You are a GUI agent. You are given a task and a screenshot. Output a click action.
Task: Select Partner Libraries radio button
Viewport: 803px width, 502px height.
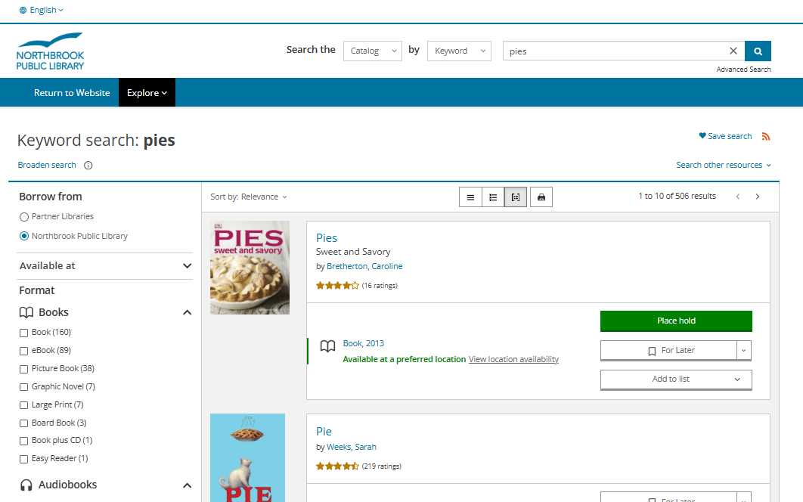click(23, 217)
